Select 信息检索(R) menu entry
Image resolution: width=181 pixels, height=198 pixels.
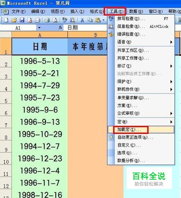point(141,26)
